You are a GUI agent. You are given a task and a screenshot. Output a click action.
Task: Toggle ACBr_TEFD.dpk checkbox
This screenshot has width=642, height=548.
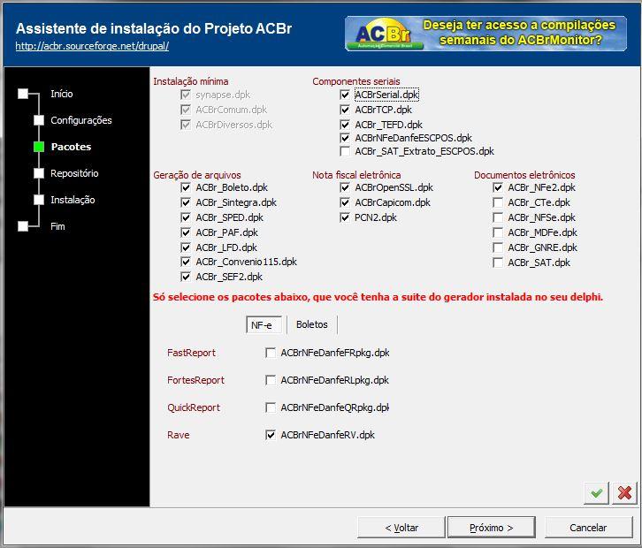[x=345, y=125]
